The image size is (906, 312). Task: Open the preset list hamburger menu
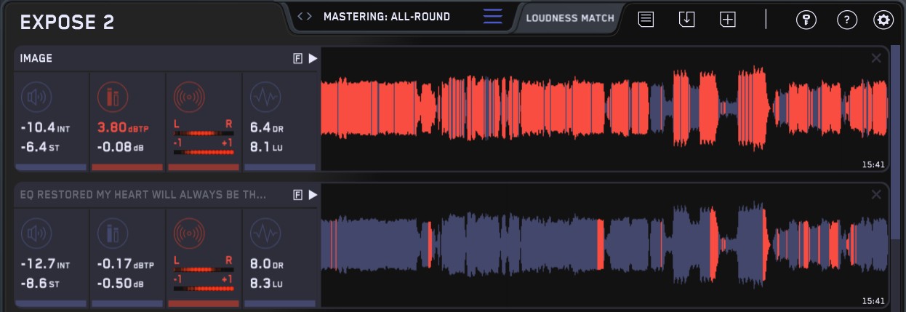click(492, 17)
